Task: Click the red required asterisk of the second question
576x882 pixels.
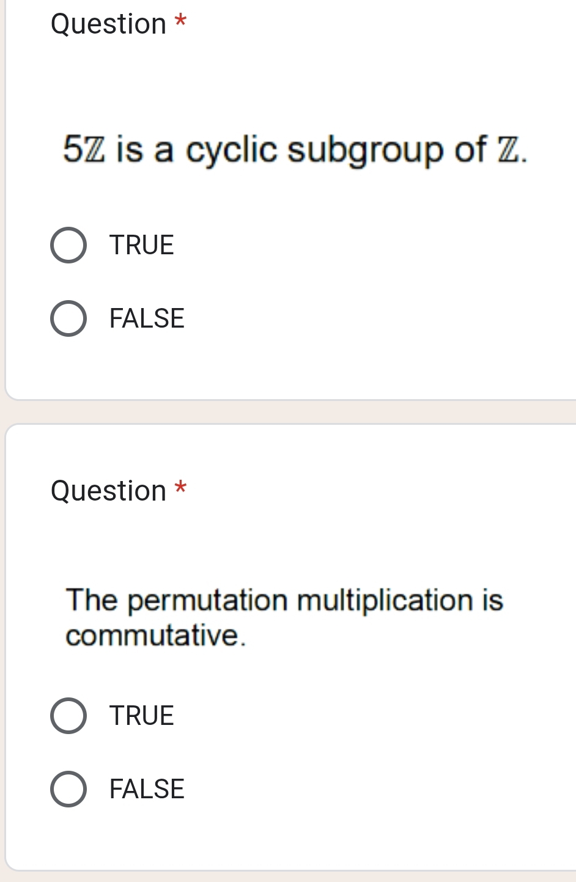Action: coord(180,488)
